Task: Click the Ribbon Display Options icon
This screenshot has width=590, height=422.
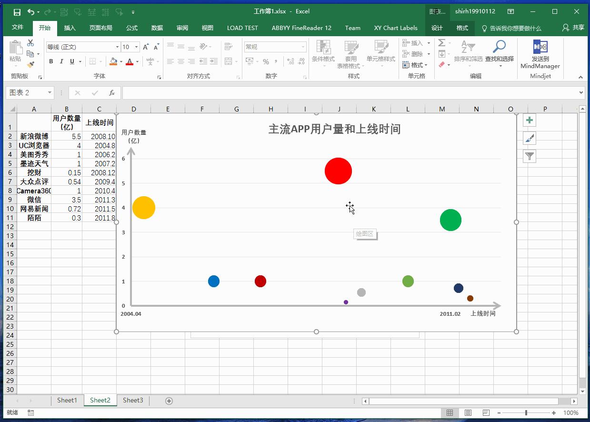Action: (x=510, y=11)
